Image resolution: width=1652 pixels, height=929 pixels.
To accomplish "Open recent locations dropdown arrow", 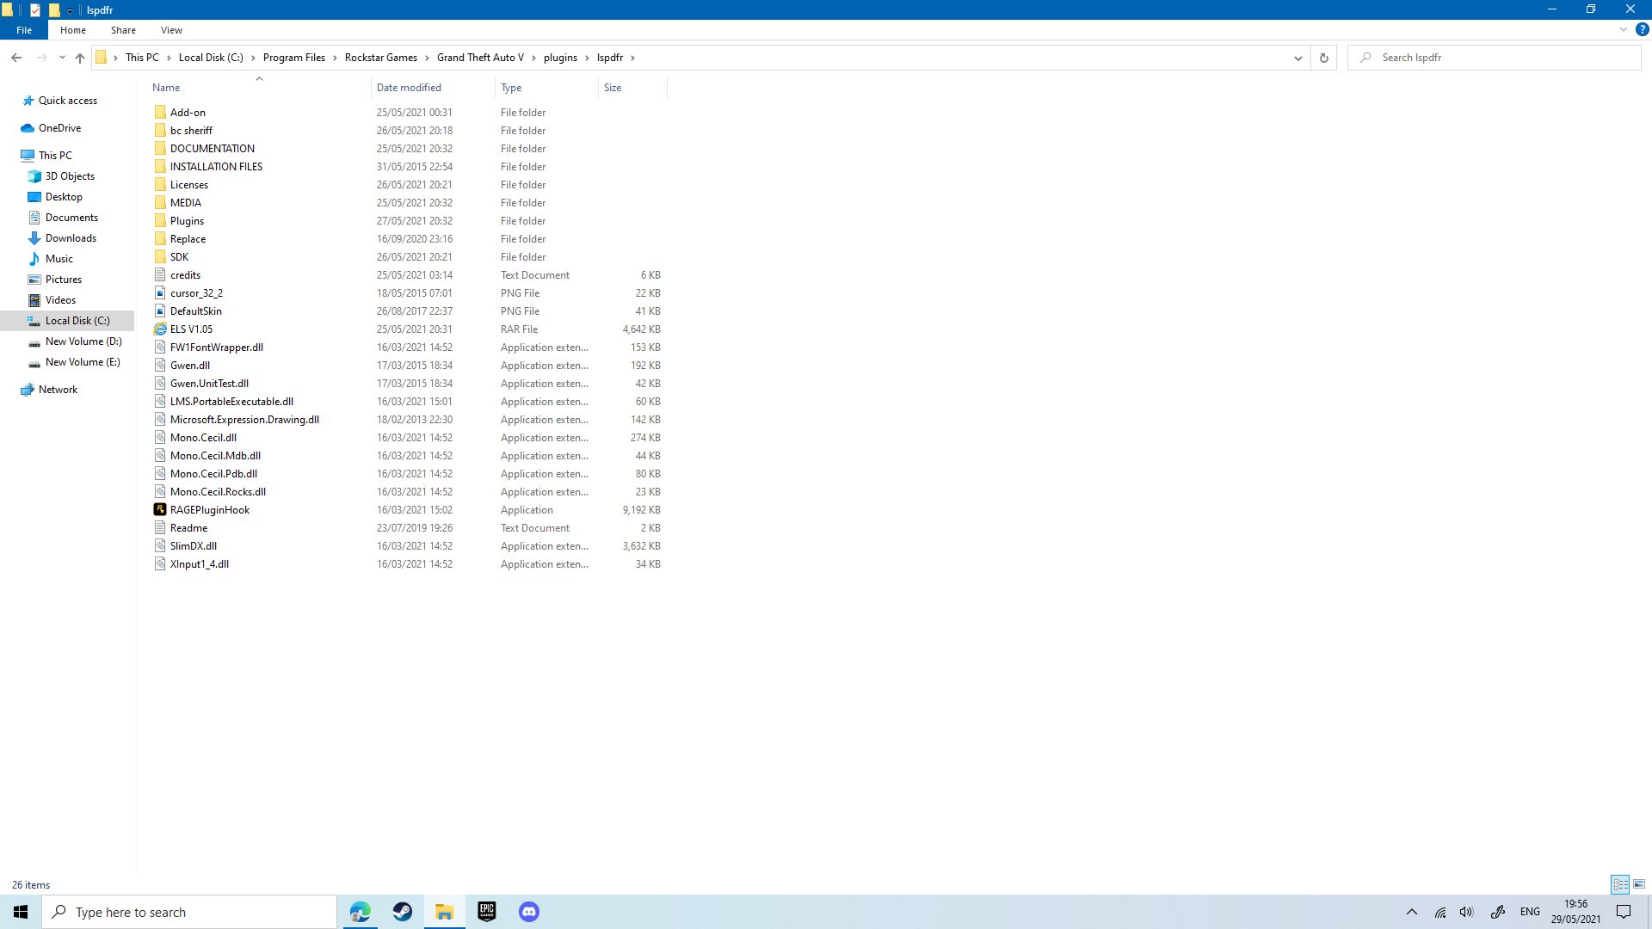I will 62,58.
